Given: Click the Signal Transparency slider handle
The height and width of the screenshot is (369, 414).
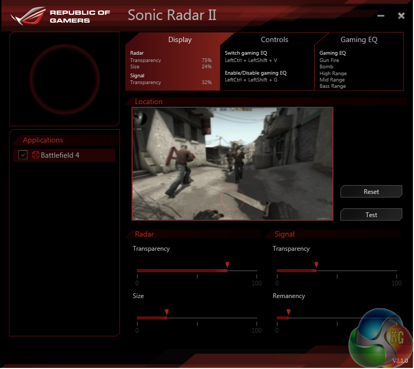Looking at the screenshot, I should click(316, 266).
